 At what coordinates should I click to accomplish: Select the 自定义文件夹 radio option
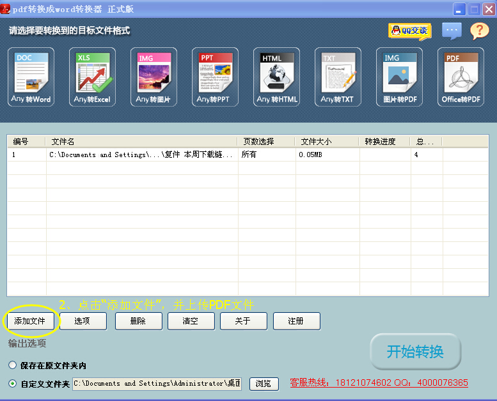pos(13,384)
